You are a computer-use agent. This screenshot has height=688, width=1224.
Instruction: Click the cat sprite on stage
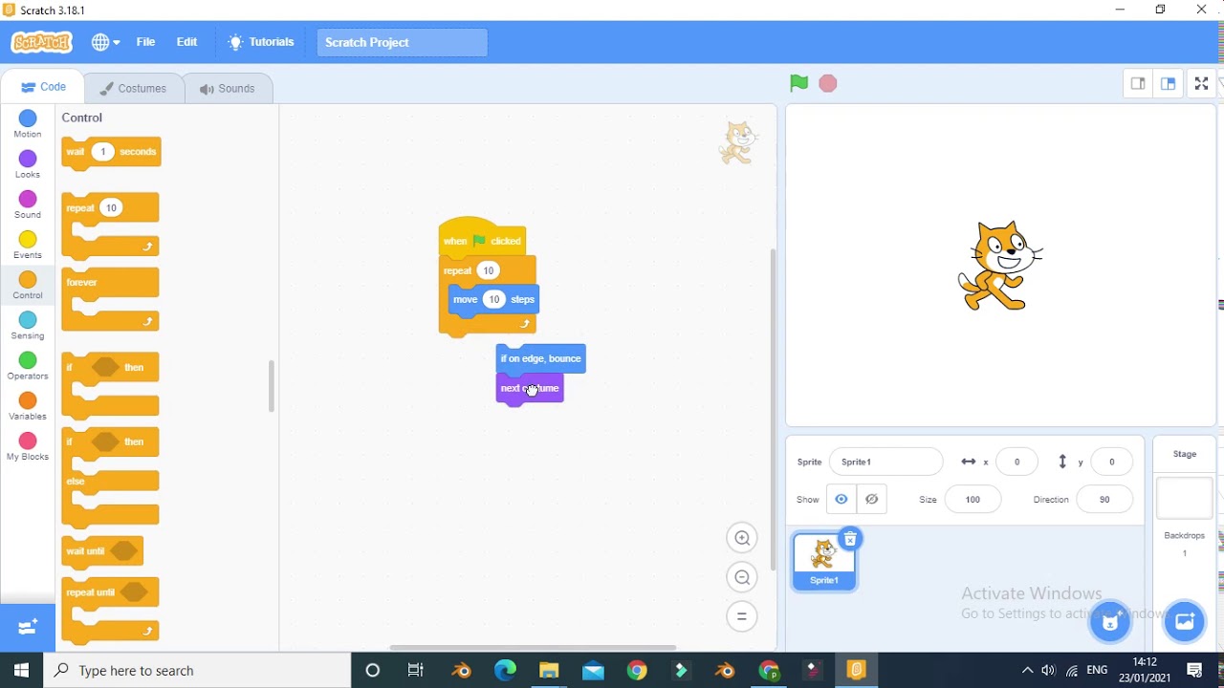pos(999,267)
